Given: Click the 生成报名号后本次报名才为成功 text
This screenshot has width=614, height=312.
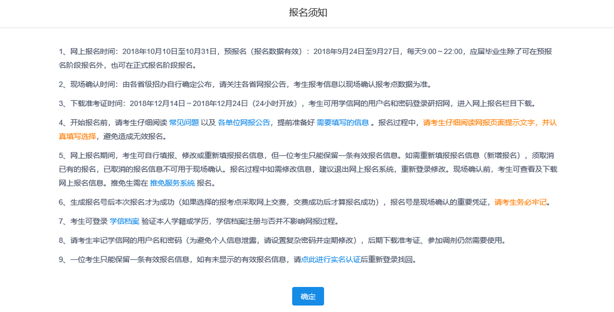Looking at the screenshot, I should pyautogui.click(x=120, y=202).
